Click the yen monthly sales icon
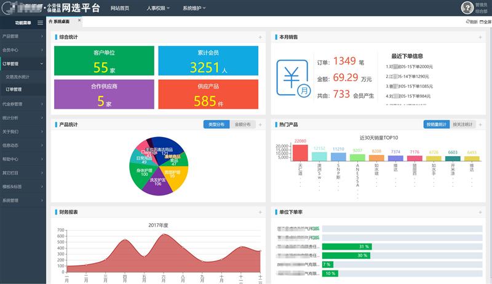The image size is (492, 284). [293, 78]
